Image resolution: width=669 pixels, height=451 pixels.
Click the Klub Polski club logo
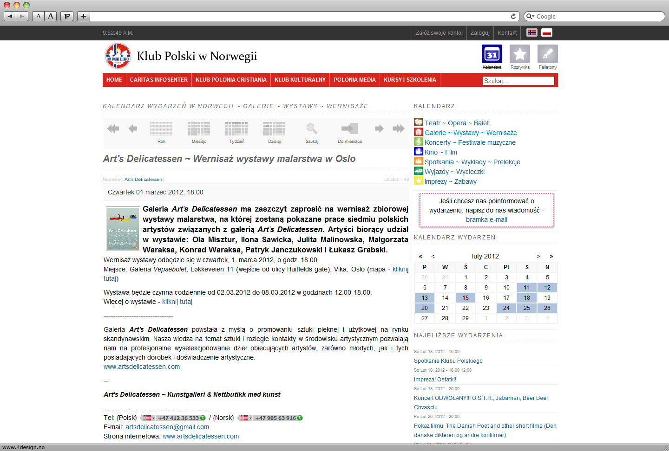click(118, 56)
